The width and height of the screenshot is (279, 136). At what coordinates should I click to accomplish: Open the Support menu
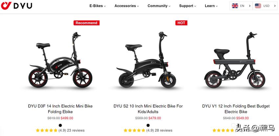point(187,6)
